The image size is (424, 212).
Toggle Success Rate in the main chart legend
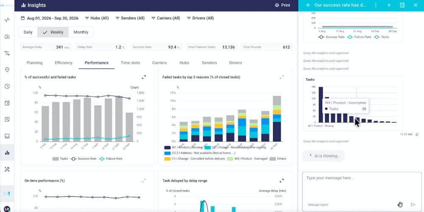[x=83, y=159]
